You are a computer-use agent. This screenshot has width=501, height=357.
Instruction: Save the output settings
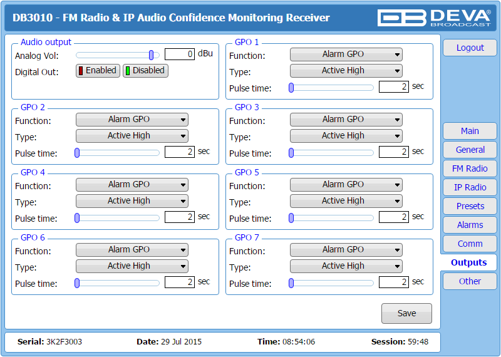[x=406, y=314]
